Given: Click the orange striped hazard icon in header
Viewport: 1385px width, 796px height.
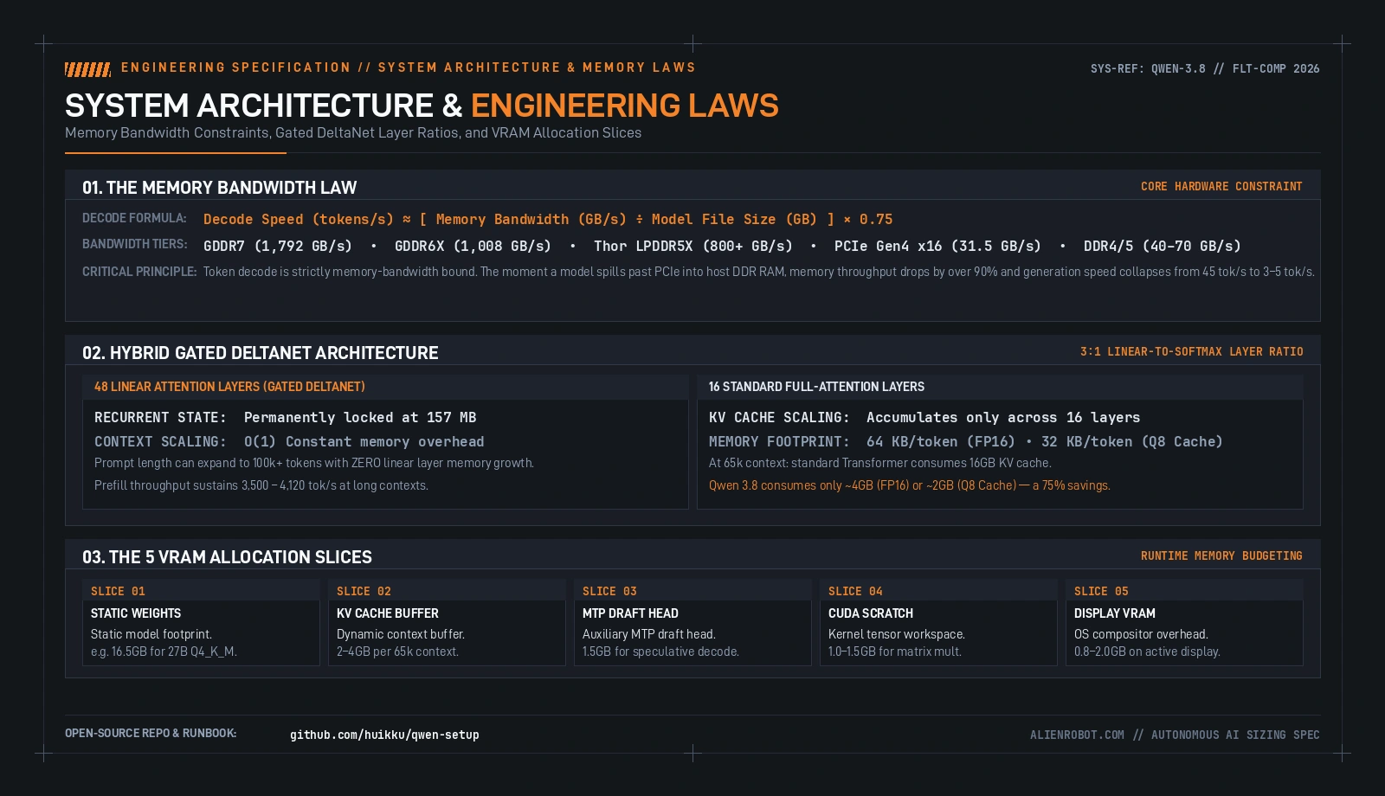Looking at the screenshot, I should click(87, 69).
